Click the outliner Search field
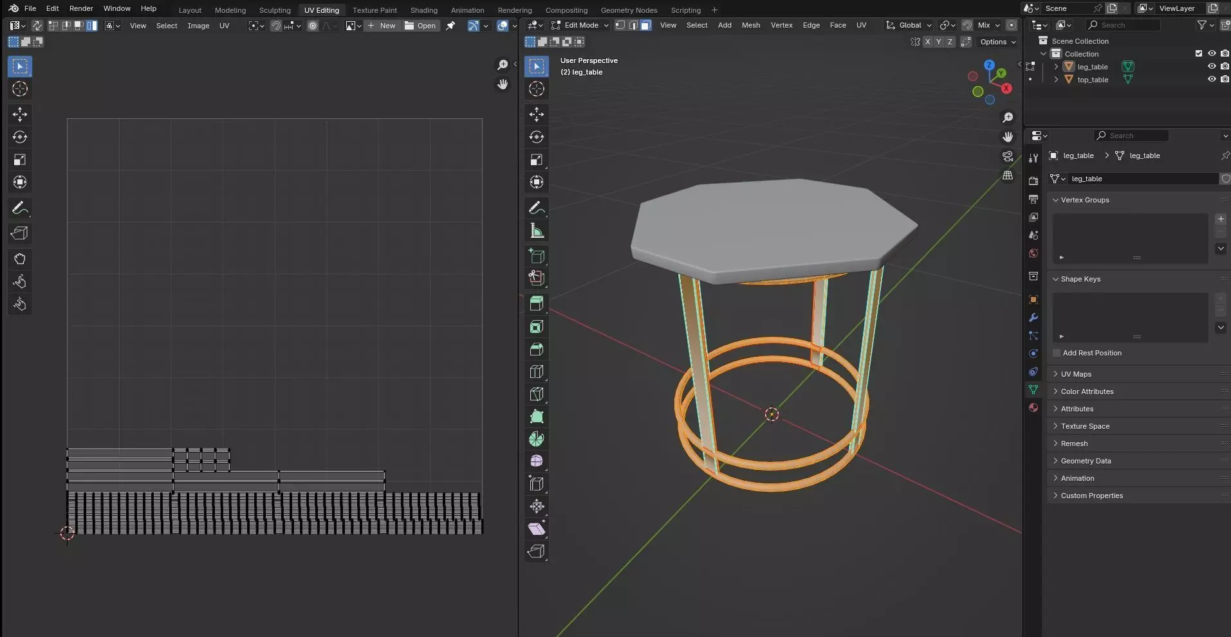This screenshot has width=1231, height=637. pos(1123,25)
